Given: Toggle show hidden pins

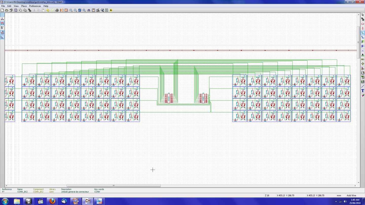Looking at the screenshot, I should pos(2,33).
